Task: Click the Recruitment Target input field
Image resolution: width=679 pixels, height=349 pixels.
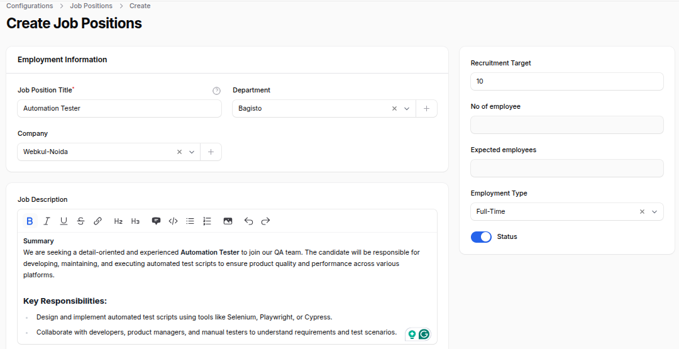Action: click(566, 82)
